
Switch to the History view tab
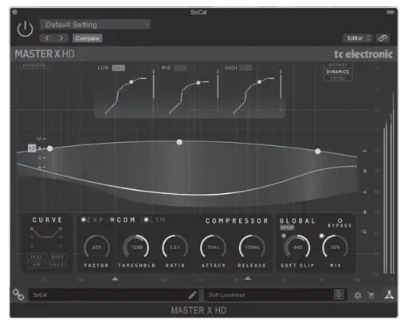[338, 65]
